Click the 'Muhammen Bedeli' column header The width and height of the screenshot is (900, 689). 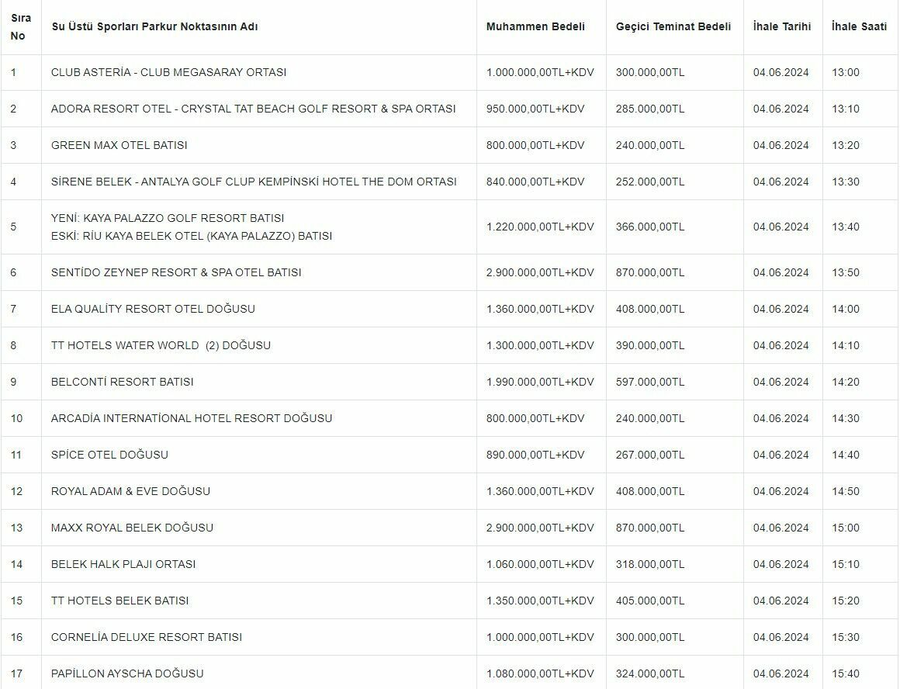pos(535,26)
